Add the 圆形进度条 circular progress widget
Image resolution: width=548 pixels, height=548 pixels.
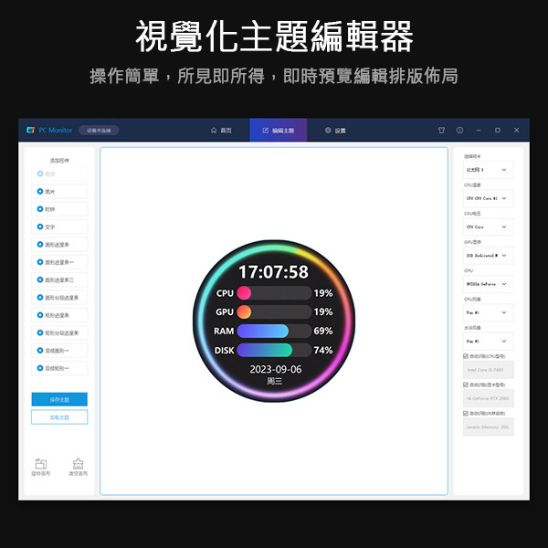[x=59, y=244]
